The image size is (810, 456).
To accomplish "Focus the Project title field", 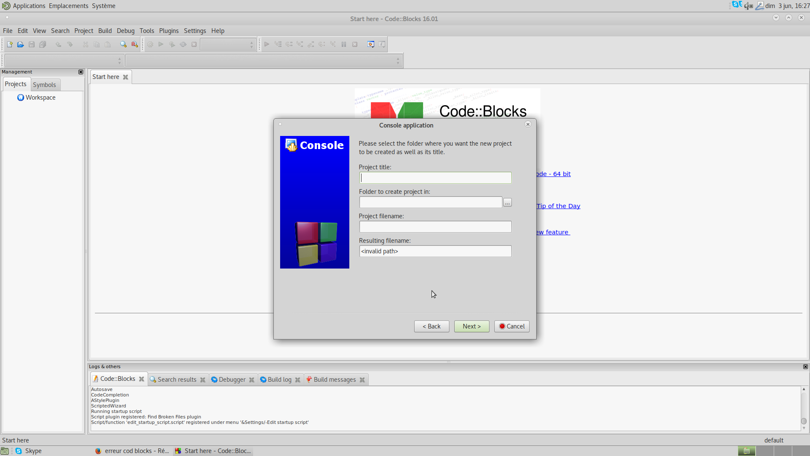I will [435, 178].
